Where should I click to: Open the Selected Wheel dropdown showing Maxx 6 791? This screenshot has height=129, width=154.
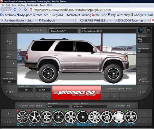point(90,107)
